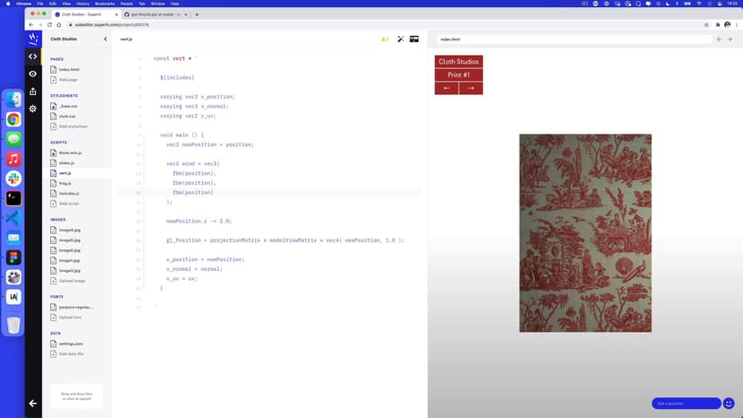This screenshot has height=418, width=743.
Task: Open the code editor view icon
Action: point(33,56)
